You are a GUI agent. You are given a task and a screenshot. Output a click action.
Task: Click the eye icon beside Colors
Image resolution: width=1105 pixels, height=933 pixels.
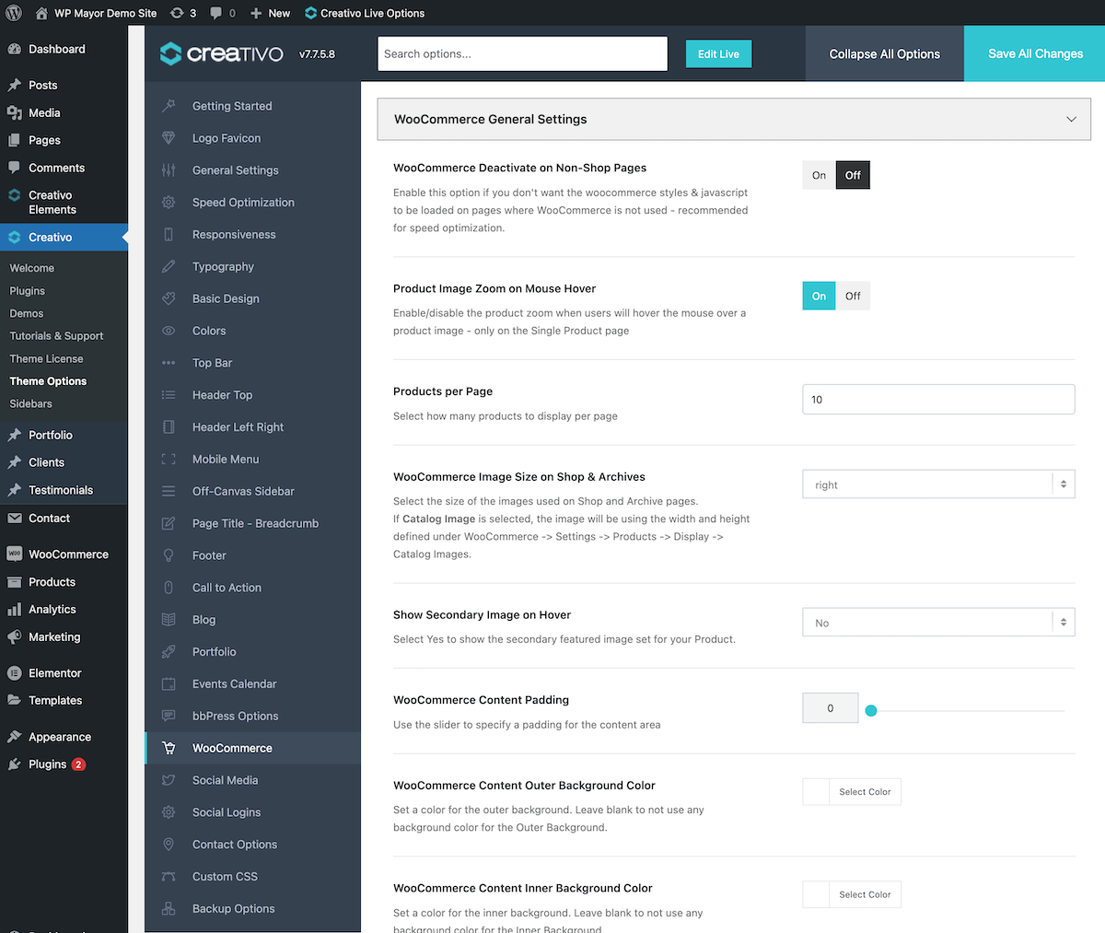point(169,331)
